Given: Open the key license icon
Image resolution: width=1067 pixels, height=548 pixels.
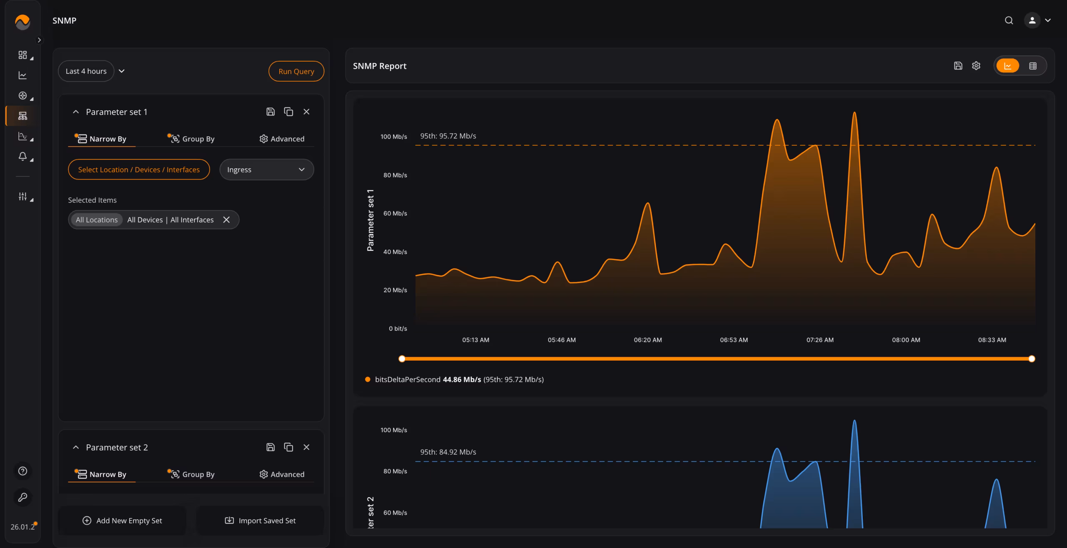Looking at the screenshot, I should (x=23, y=497).
